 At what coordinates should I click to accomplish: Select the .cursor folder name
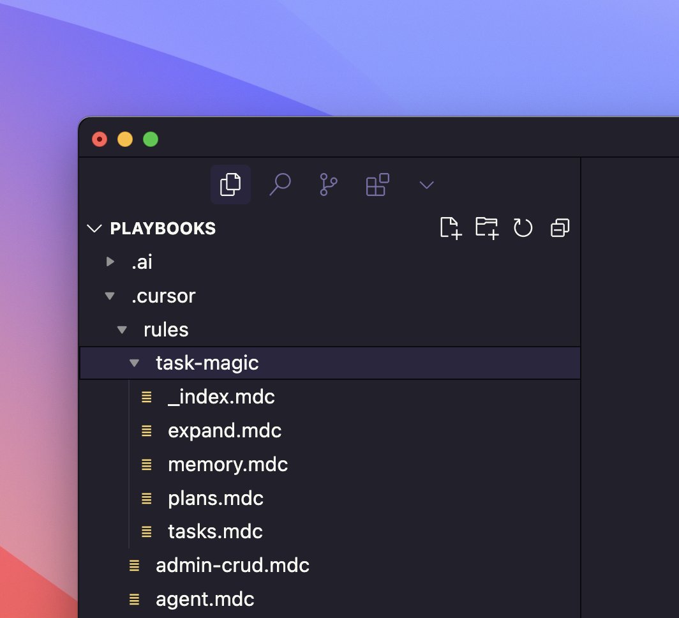[x=163, y=296]
